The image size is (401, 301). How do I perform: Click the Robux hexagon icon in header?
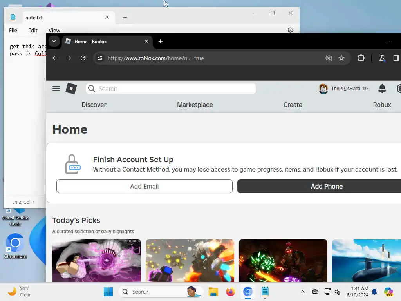(x=399, y=89)
